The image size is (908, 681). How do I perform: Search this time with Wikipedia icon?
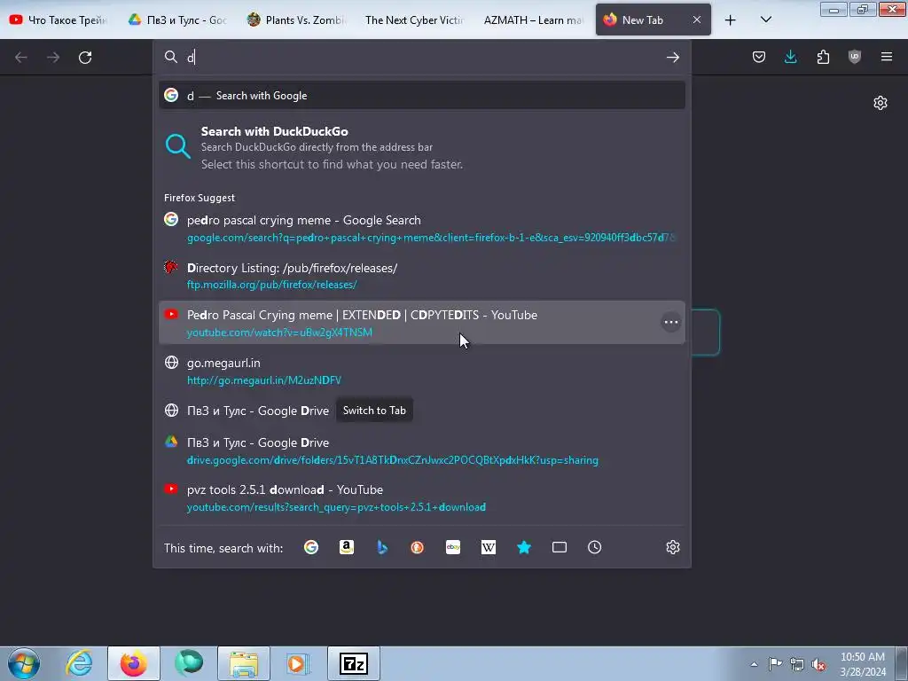[x=489, y=547]
